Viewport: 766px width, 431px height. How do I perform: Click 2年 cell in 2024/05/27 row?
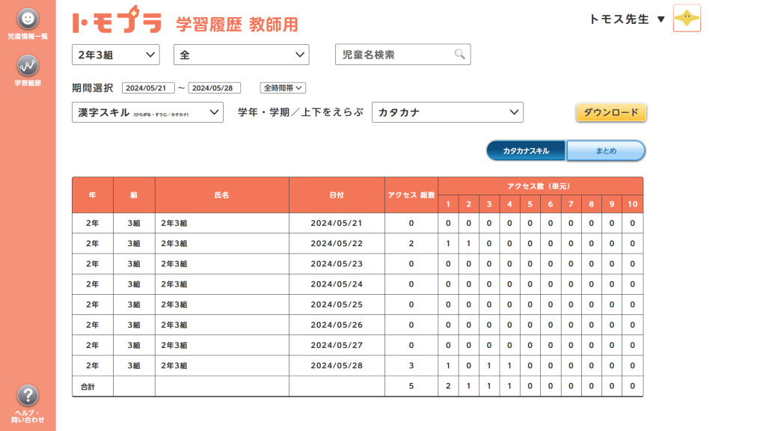[92, 345]
